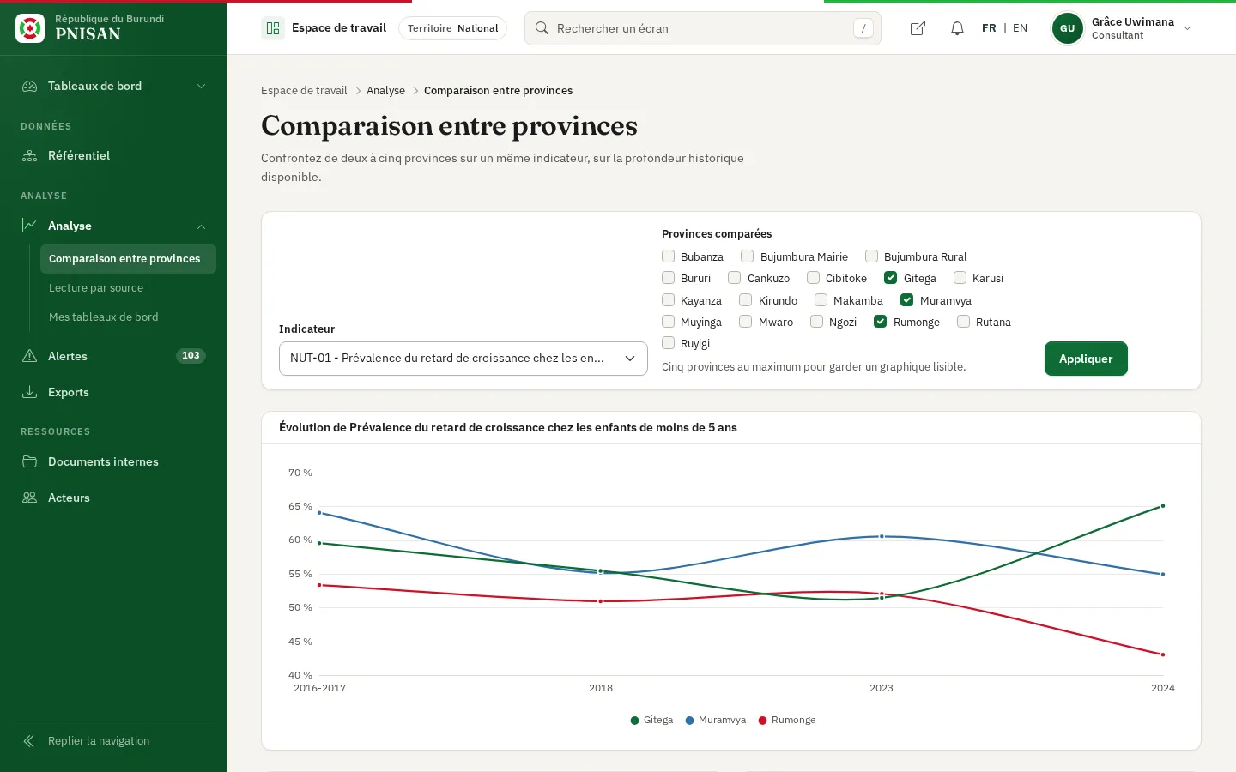Click the Alertes warning triangle icon
The width and height of the screenshot is (1236, 772).
tap(30, 356)
